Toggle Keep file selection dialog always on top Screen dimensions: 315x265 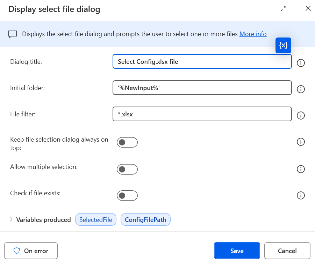(127, 142)
